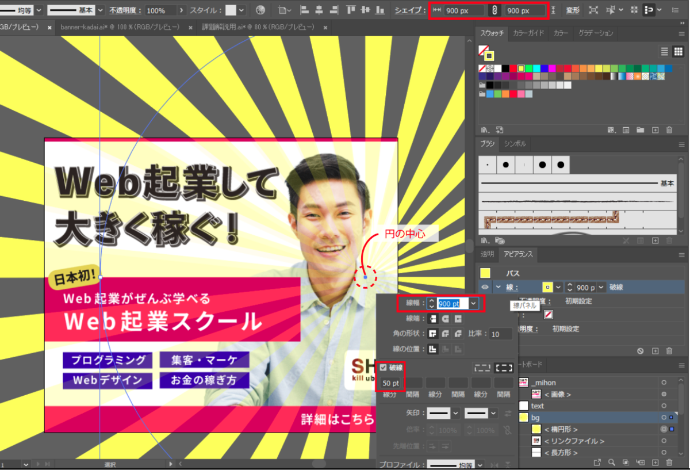690x470 pixels.
Task: Uncheck the 破線 dashed line checkbox
Action: click(384, 367)
